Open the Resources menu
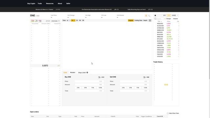210x118 pixels. click(x=50, y=4)
